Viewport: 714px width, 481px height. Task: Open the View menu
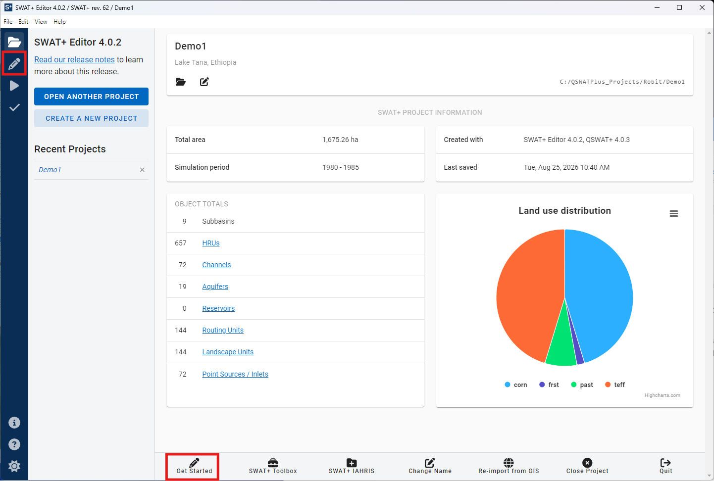[x=41, y=22]
